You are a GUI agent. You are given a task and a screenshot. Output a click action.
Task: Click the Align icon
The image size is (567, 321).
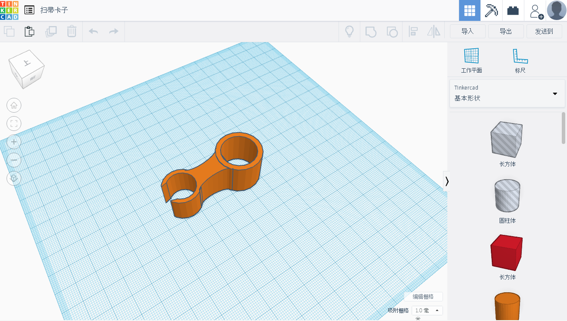point(413,31)
